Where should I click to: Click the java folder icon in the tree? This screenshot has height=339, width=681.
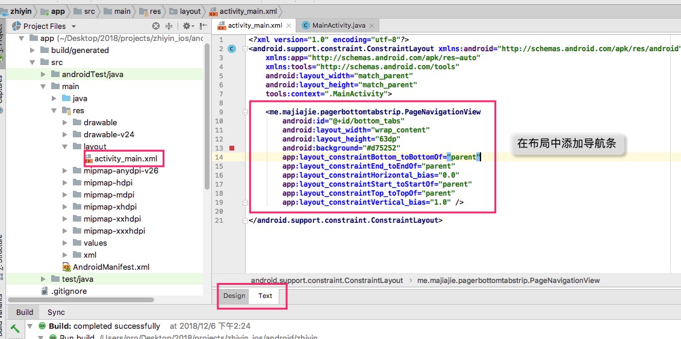[66, 99]
